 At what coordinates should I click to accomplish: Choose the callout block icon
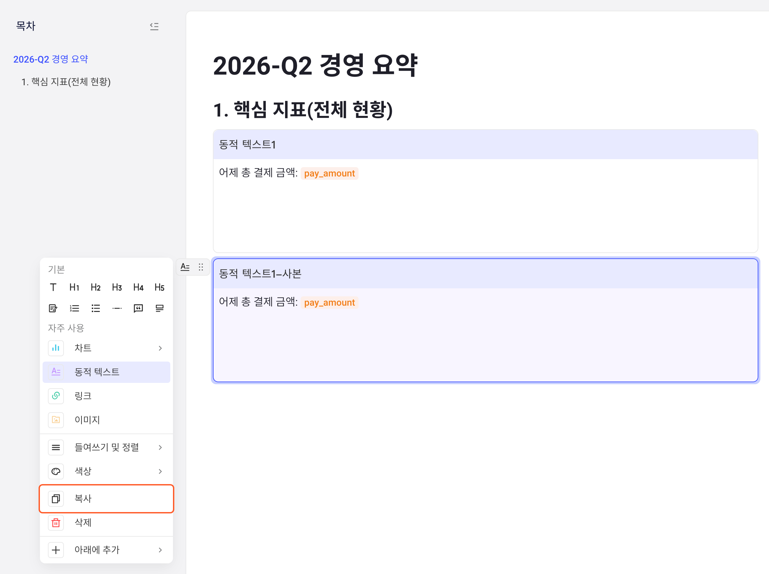[x=159, y=308]
